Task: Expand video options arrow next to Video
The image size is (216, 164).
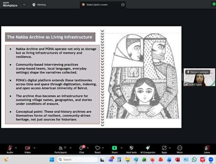Action: point(34,148)
